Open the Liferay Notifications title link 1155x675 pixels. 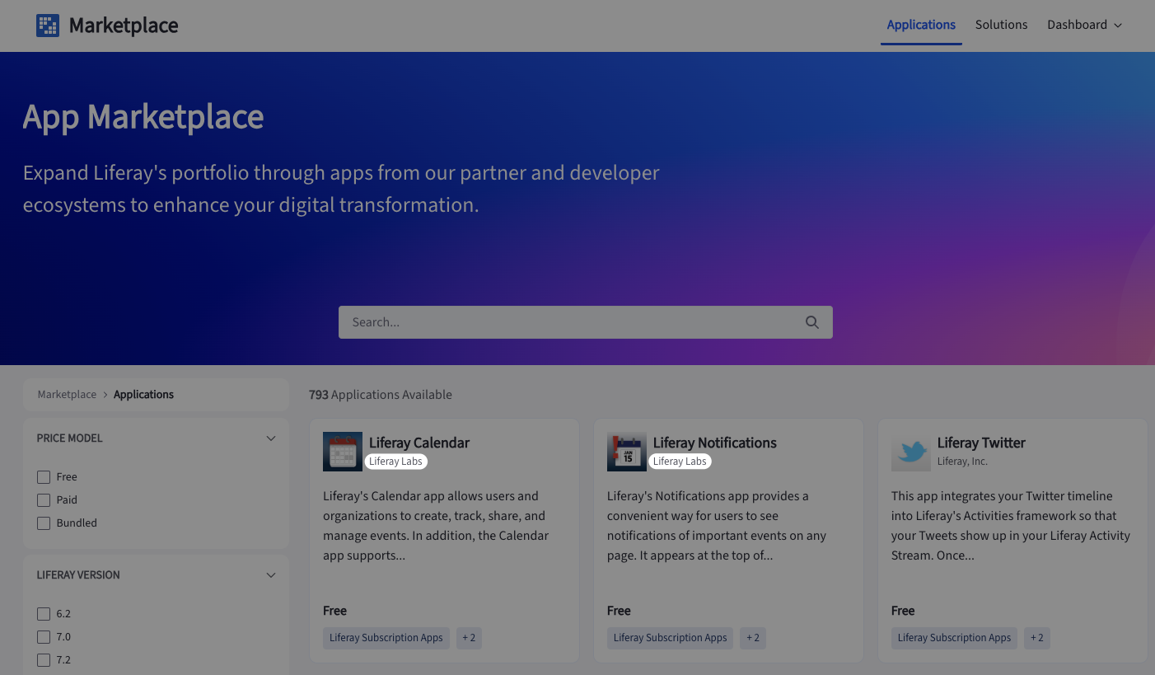[x=714, y=443]
